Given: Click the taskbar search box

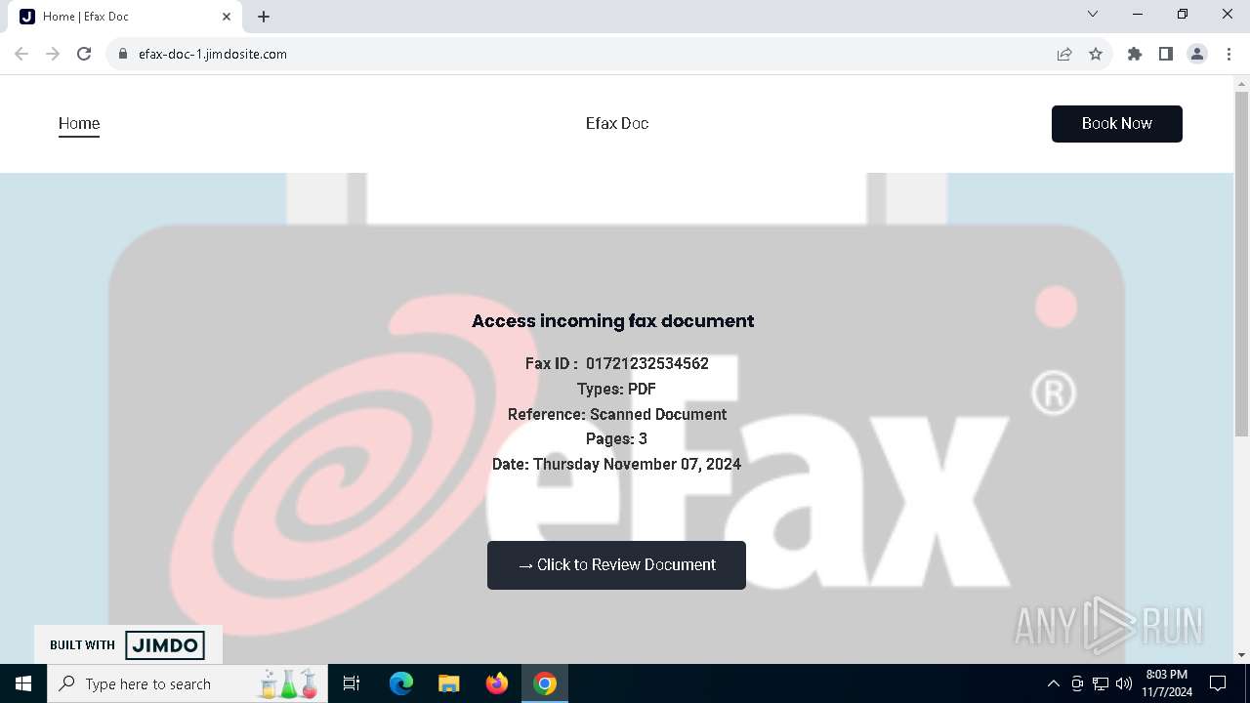Looking at the screenshot, I should 188,683.
